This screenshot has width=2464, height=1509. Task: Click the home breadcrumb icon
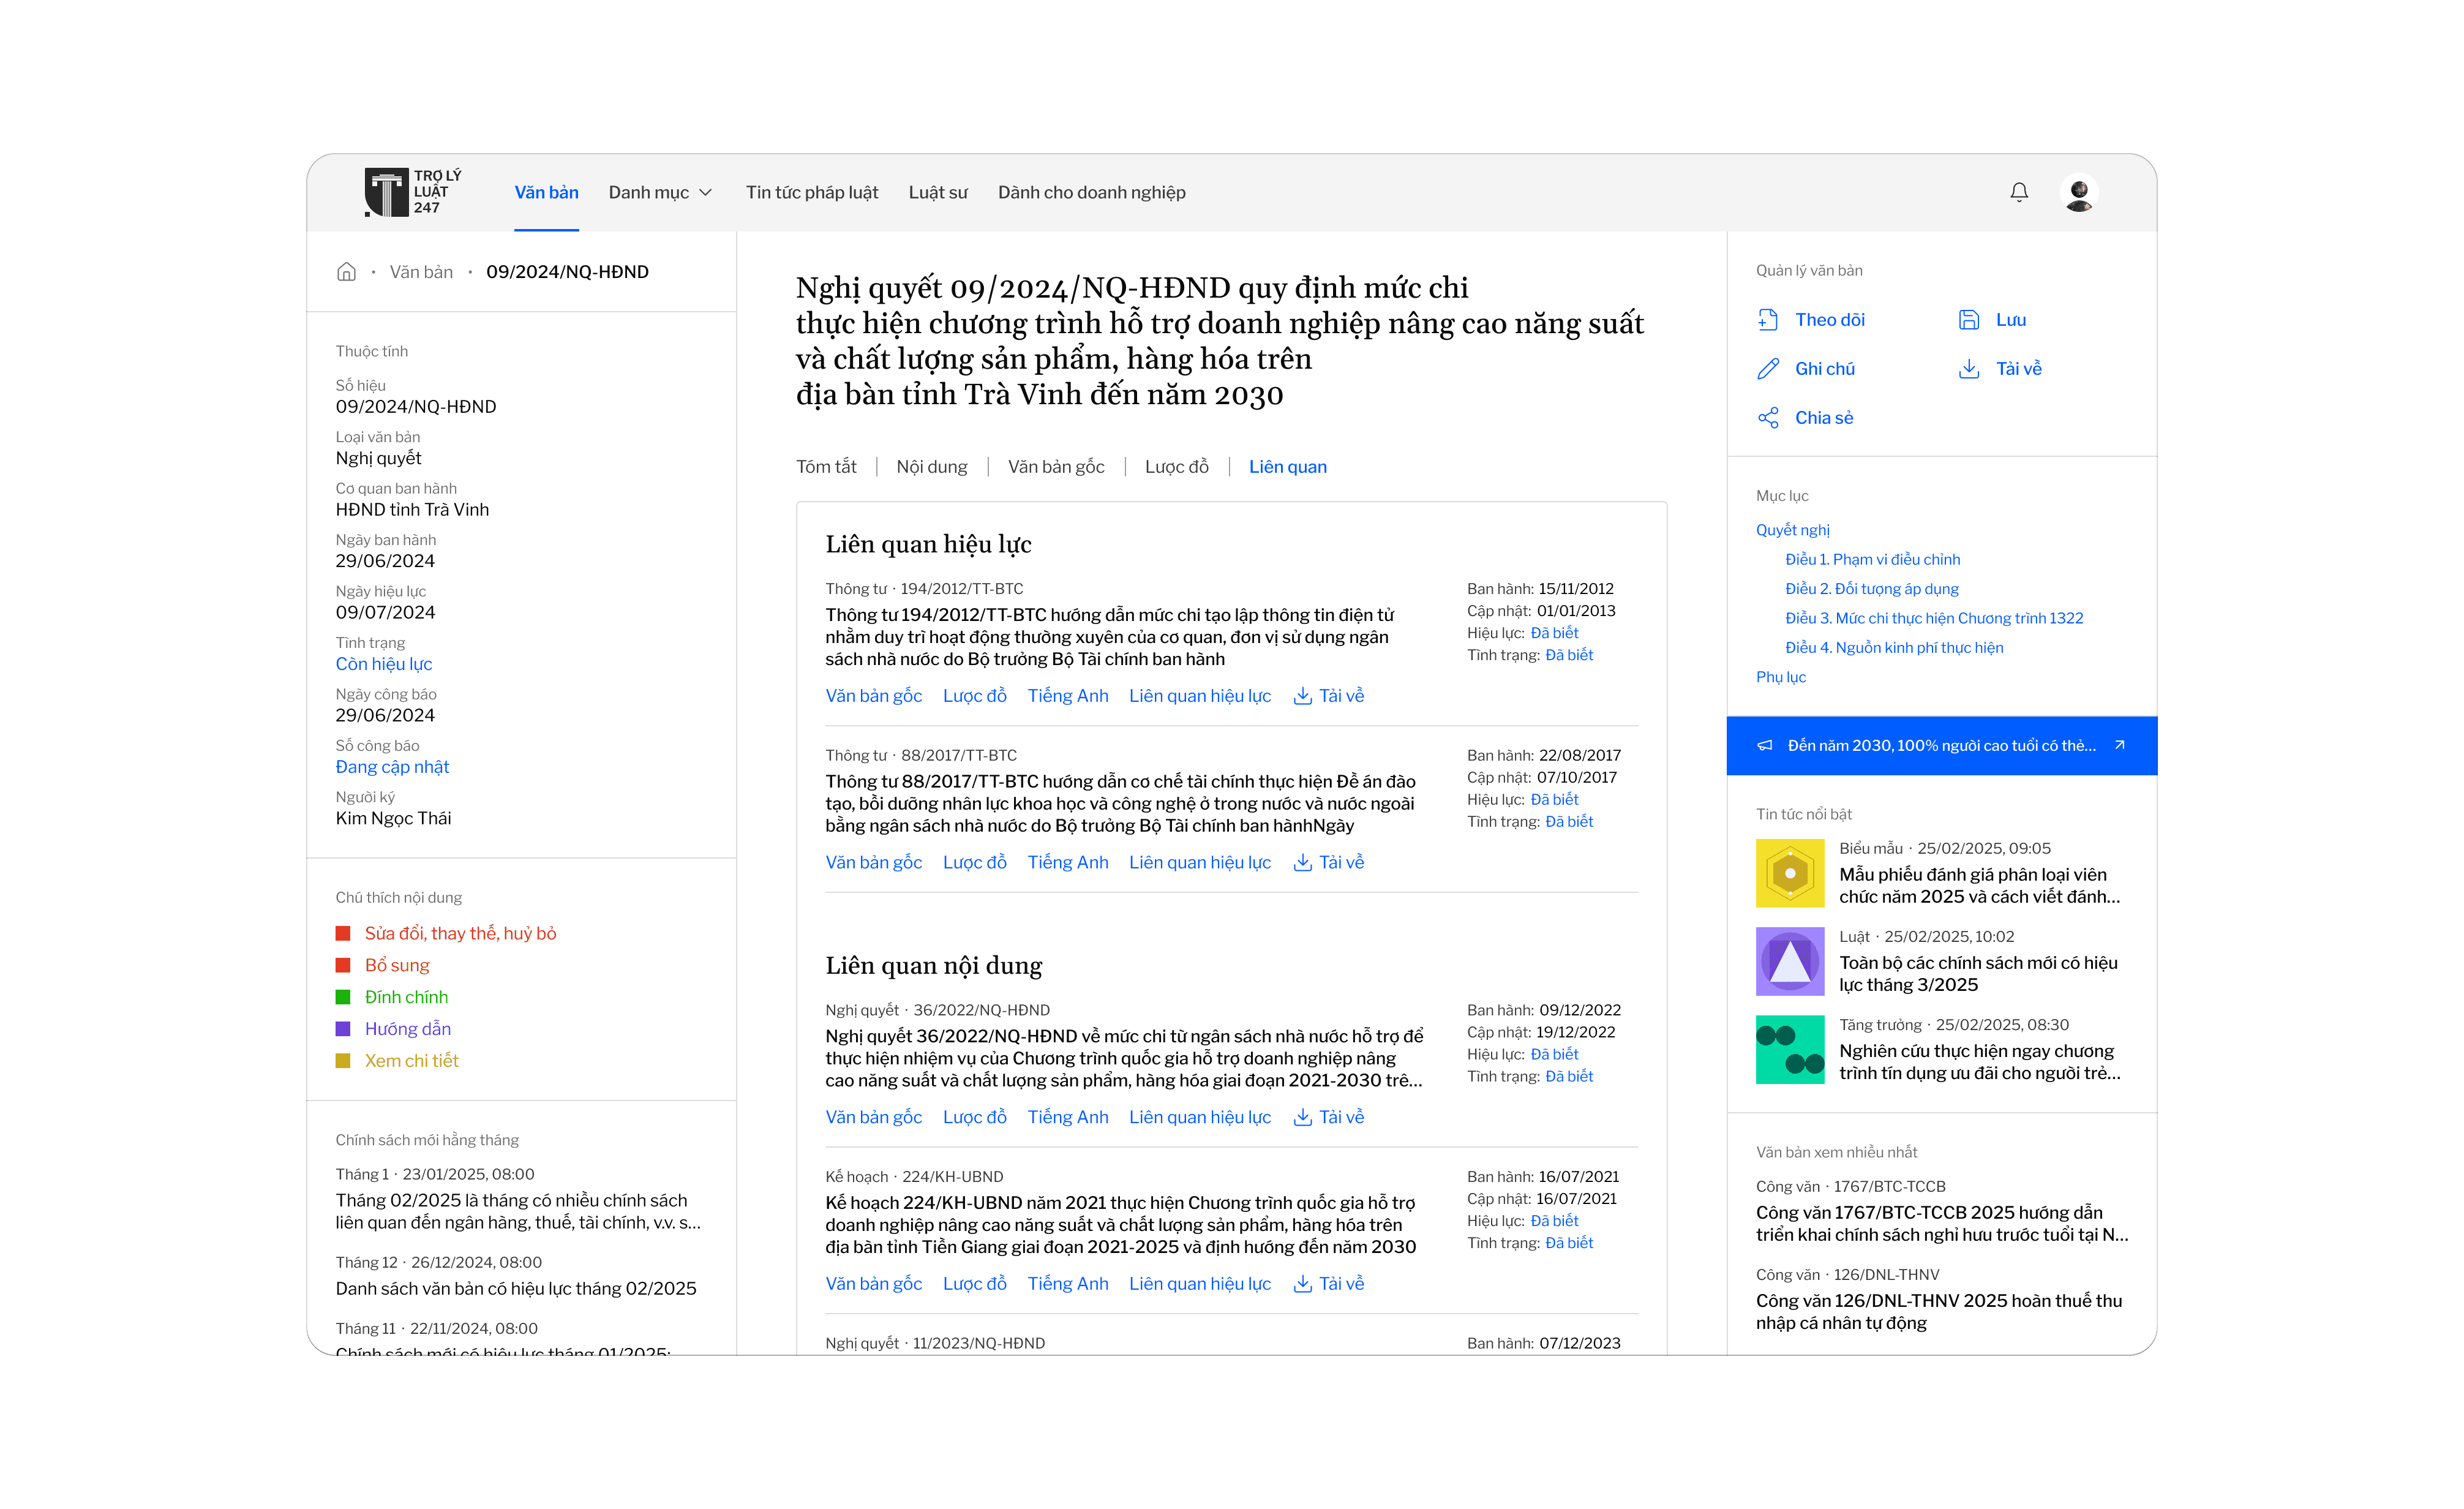[x=346, y=272]
